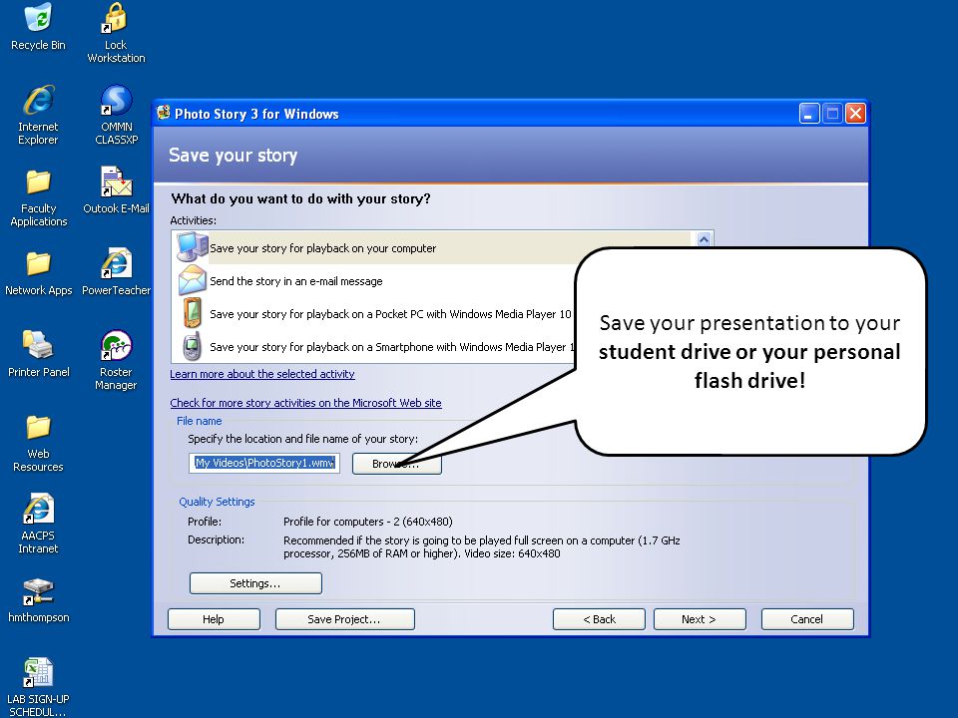Click the activities list scroll up arrow
958x718 pixels.
point(704,239)
